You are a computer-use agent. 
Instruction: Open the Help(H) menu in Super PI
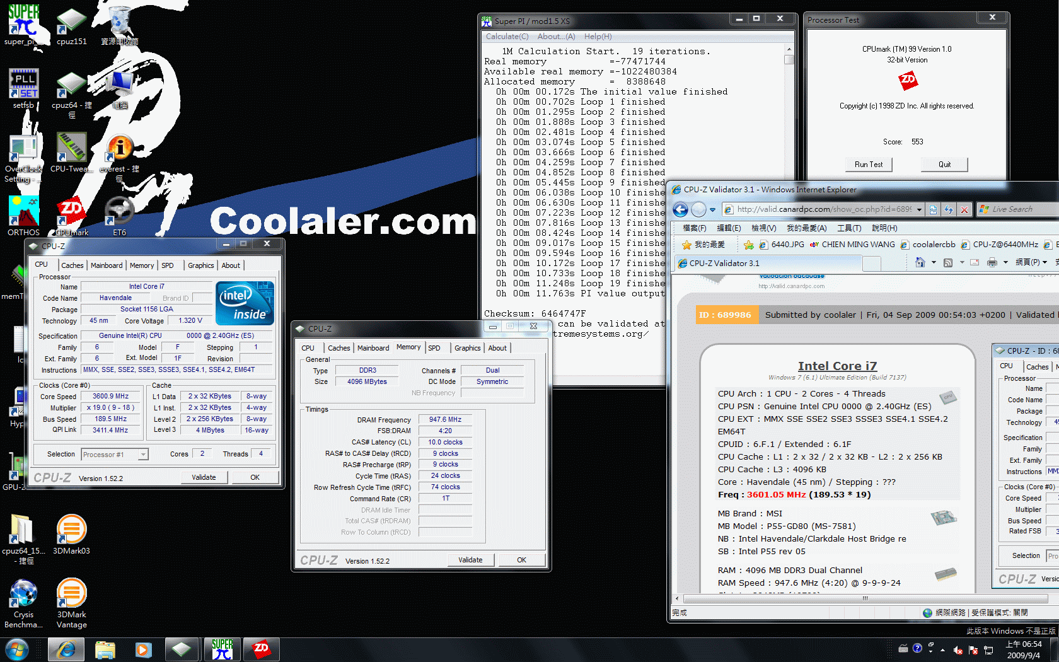598,37
